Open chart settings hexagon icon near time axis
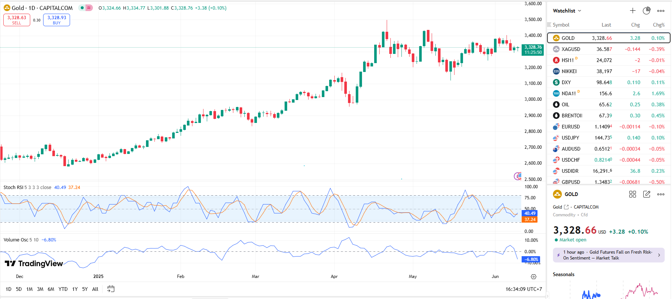 coord(533,276)
